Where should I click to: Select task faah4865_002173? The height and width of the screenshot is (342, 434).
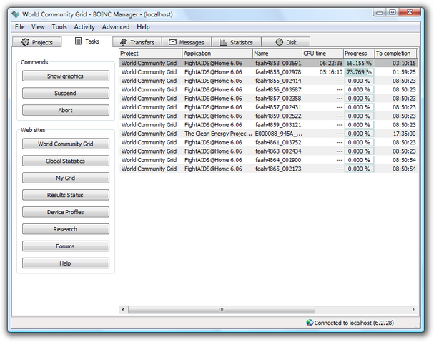[x=268, y=169]
